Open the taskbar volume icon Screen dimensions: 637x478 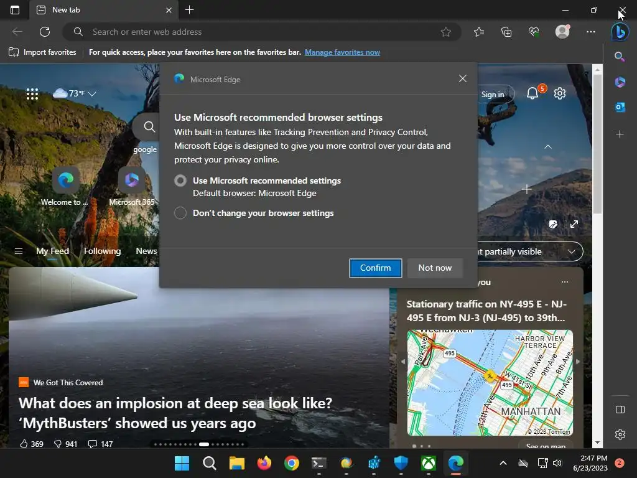557,463
